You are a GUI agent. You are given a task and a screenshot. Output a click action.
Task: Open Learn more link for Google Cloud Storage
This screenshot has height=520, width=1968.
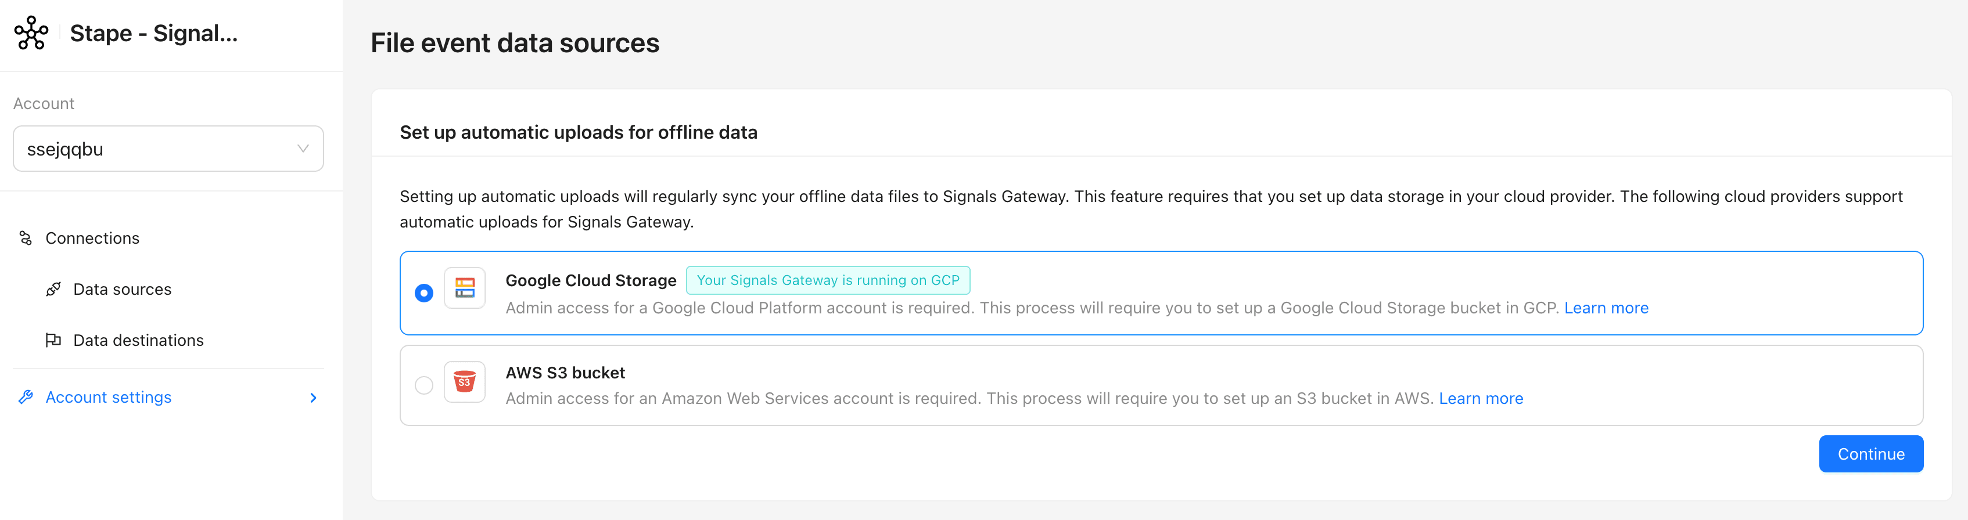pyautogui.click(x=1606, y=309)
